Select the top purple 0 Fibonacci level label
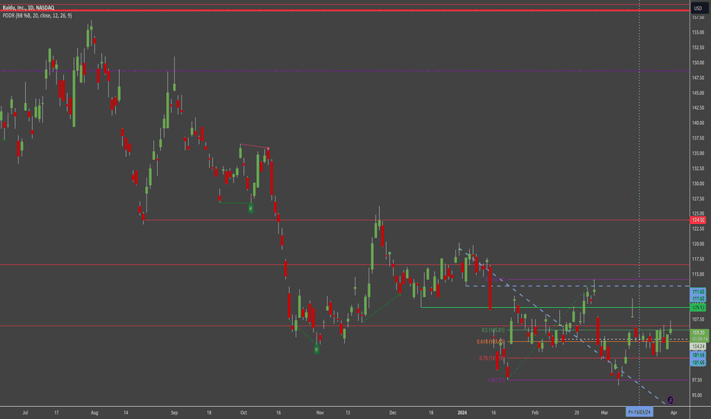The width and height of the screenshot is (711, 419). click(x=494, y=280)
